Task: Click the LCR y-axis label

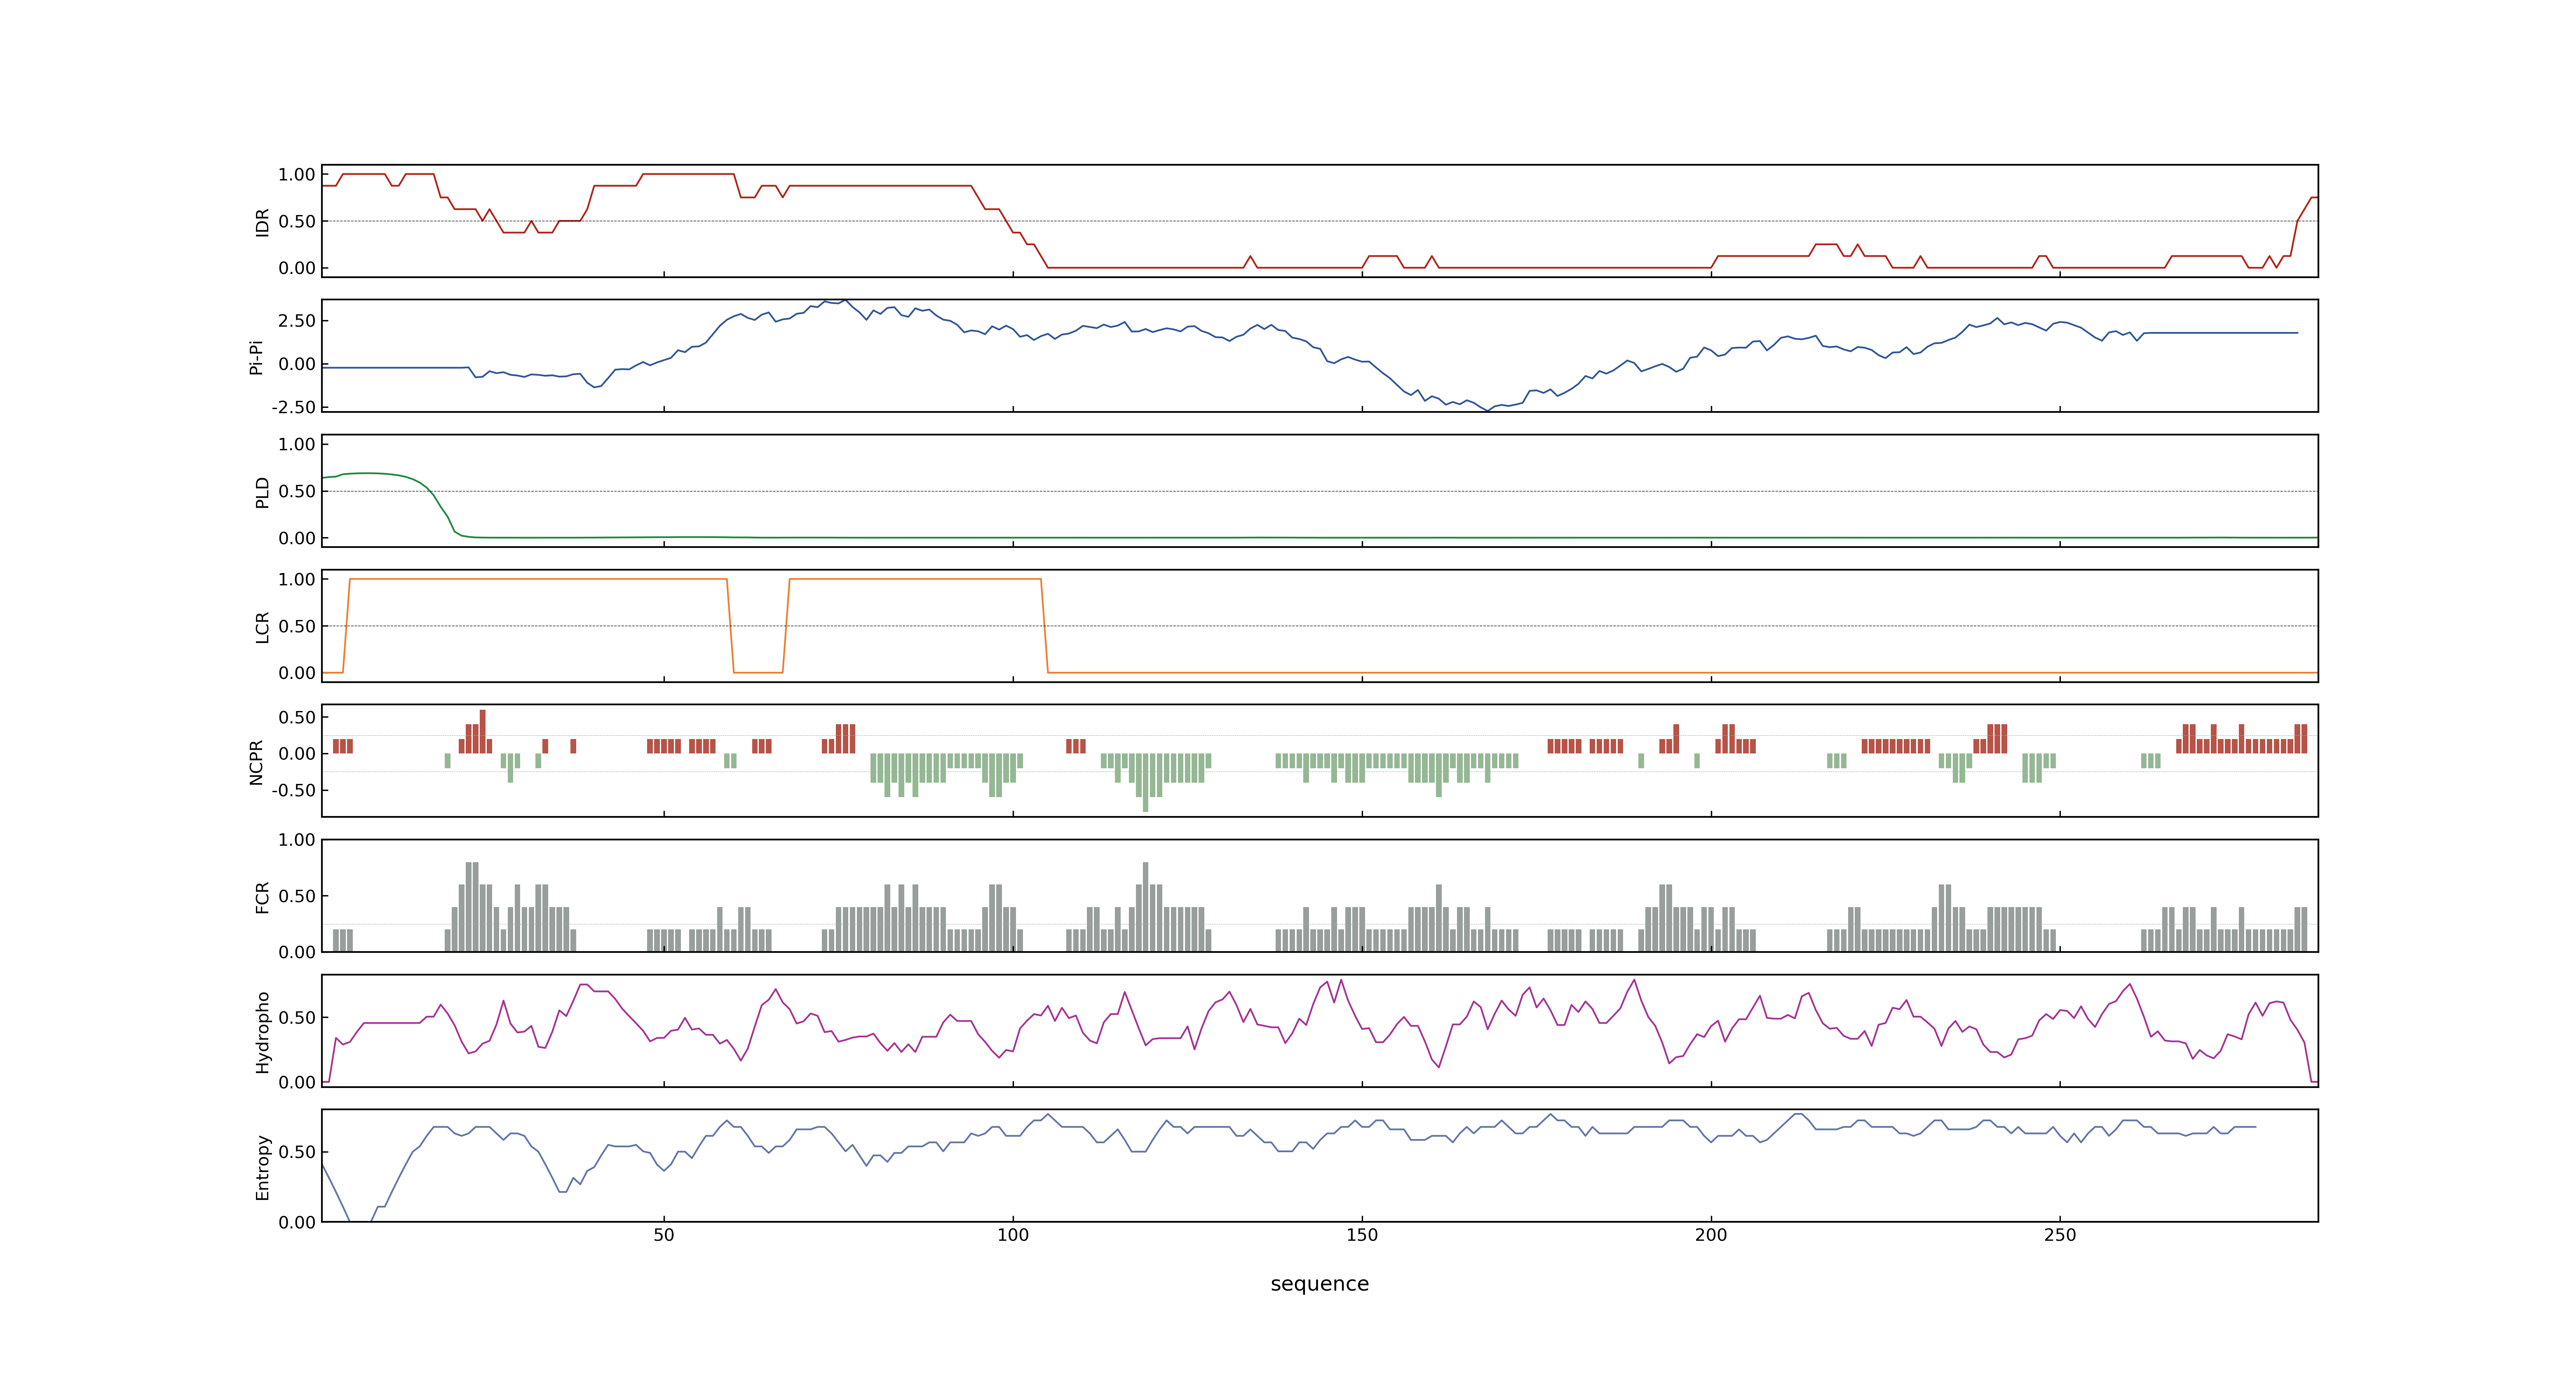Action: click(262, 627)
